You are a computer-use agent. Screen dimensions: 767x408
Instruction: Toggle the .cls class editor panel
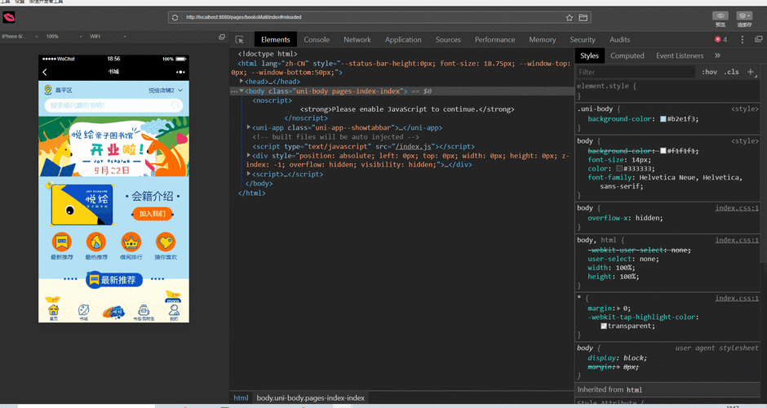[x=732, y=72]
